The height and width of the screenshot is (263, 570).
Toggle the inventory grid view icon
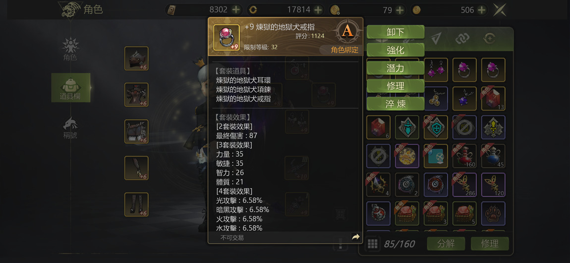click(x=372, y=244)
